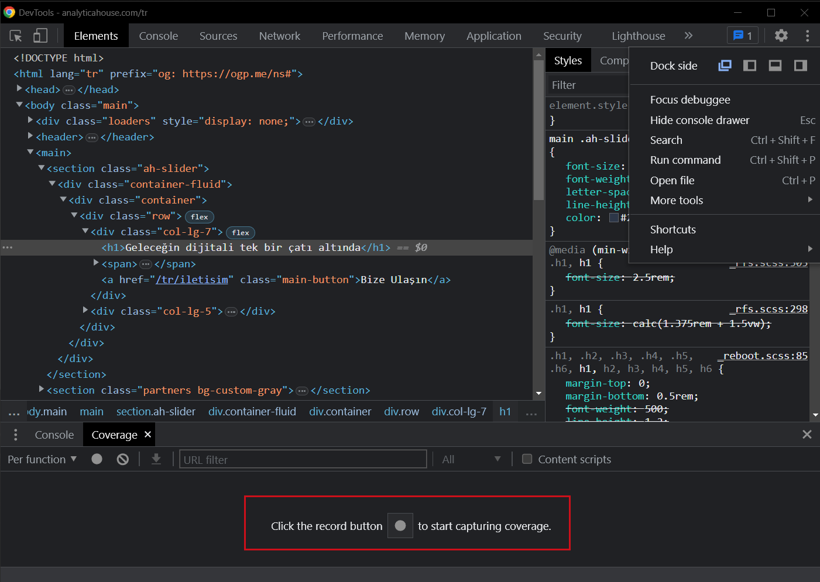Select the h1 Geleceğin dijitali row
This screenshot has height=582, width=820.
266,247
